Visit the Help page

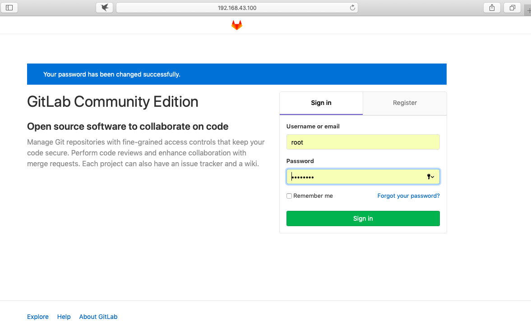point(64,317)
